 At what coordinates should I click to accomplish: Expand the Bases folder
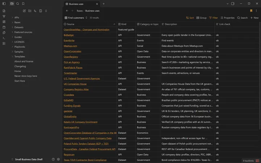click(12, 22)
